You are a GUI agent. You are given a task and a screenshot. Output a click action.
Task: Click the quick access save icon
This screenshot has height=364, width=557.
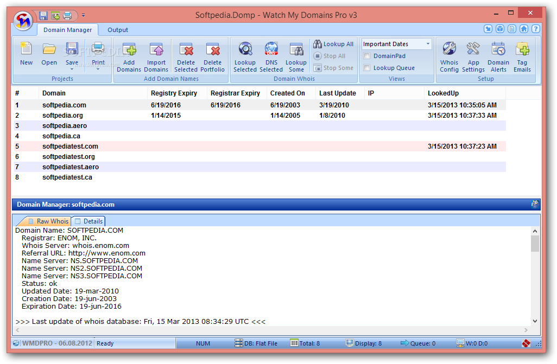coord(43,15)
